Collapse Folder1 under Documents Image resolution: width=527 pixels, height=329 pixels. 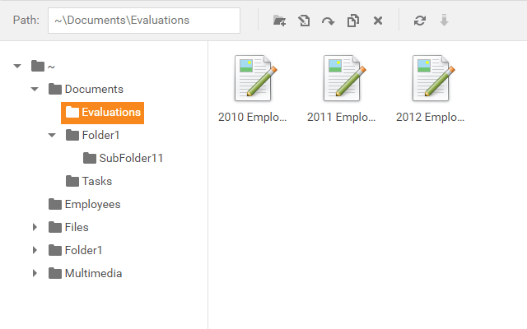point(52,135)
